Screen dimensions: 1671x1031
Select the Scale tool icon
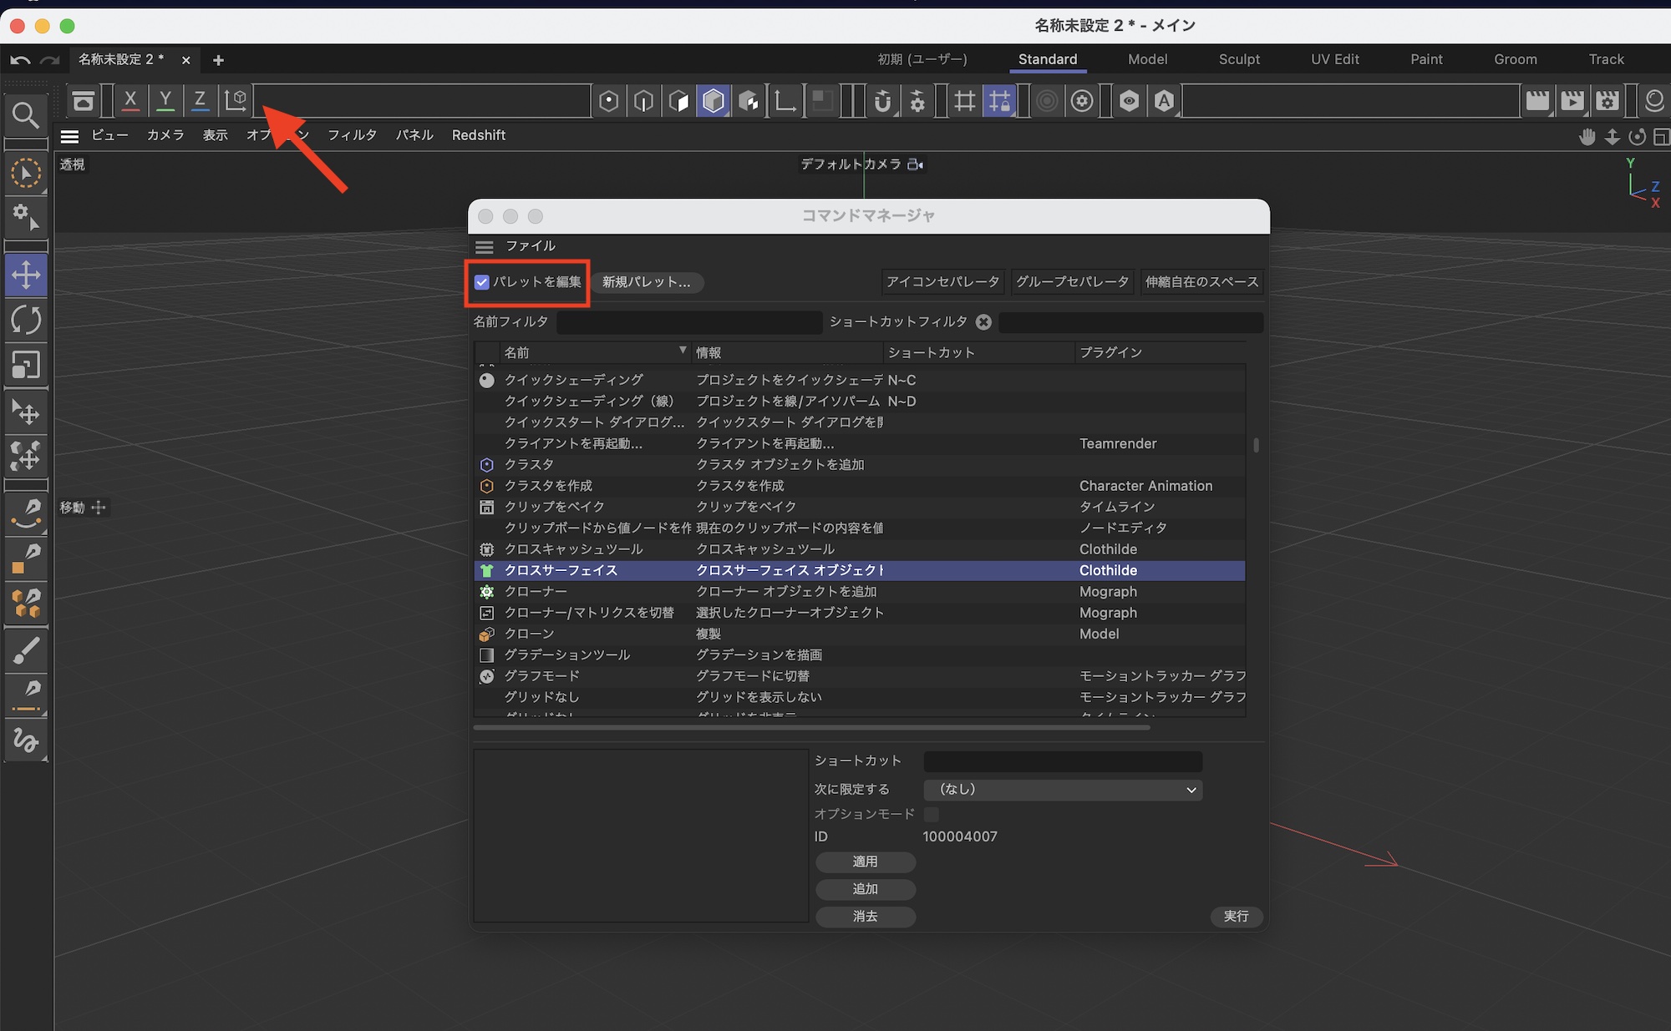point(26,365)
